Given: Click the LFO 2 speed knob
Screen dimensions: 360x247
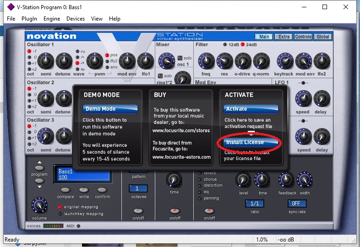Looking at the screenshot, I should [304, 137].
